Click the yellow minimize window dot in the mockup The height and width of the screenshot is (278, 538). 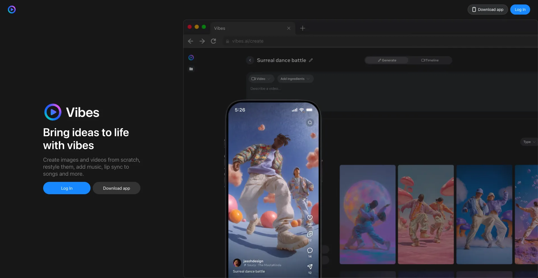(197, 27)
